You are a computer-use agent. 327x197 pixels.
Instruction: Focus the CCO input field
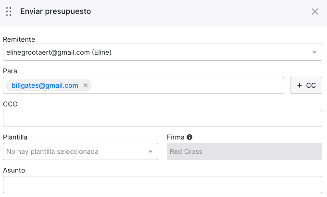pyautogui.click(x=162, y=118)
